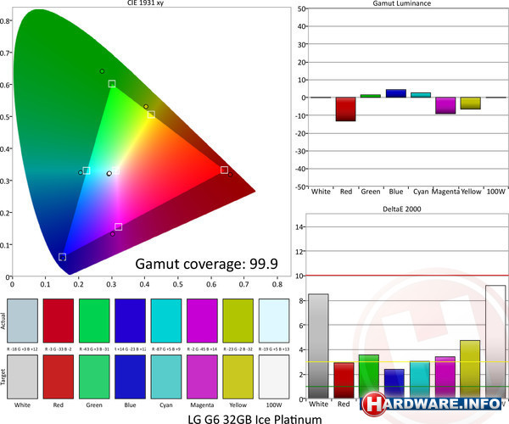
Task: Click the 'CIE 1931 xy' chart title
Action: click(145, 3)
